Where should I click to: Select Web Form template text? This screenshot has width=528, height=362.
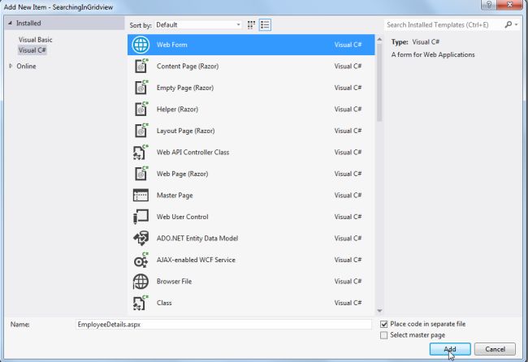171,45
